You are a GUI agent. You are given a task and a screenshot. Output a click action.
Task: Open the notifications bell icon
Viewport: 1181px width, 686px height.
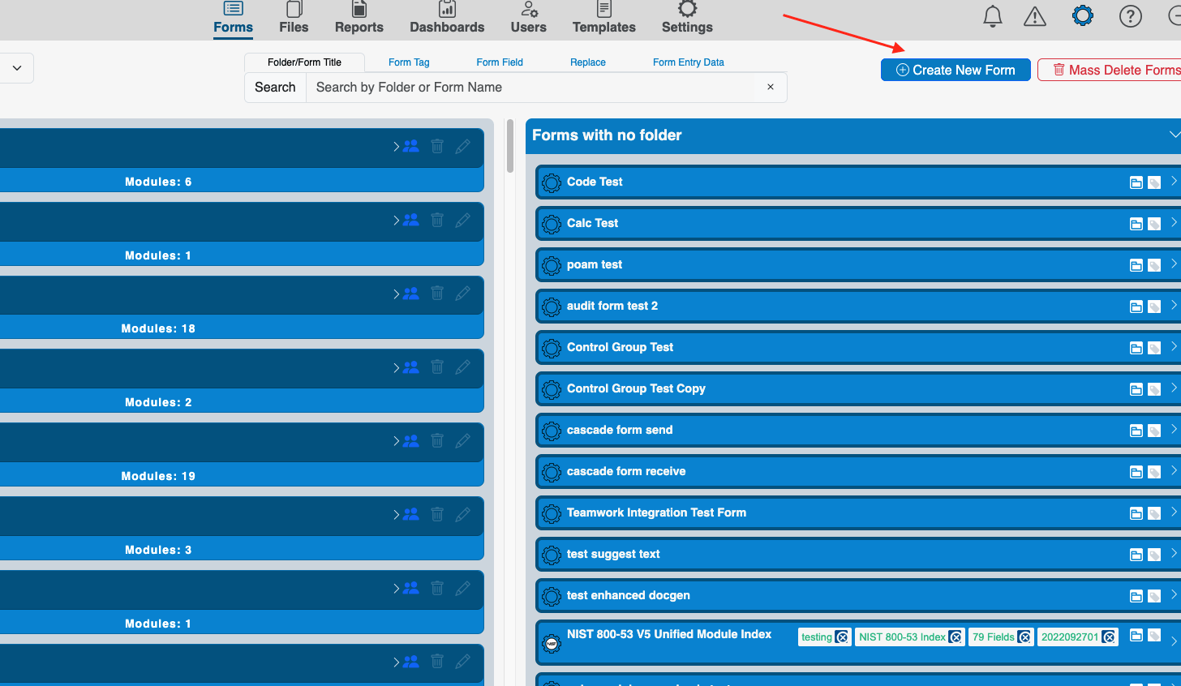point(992,16)
